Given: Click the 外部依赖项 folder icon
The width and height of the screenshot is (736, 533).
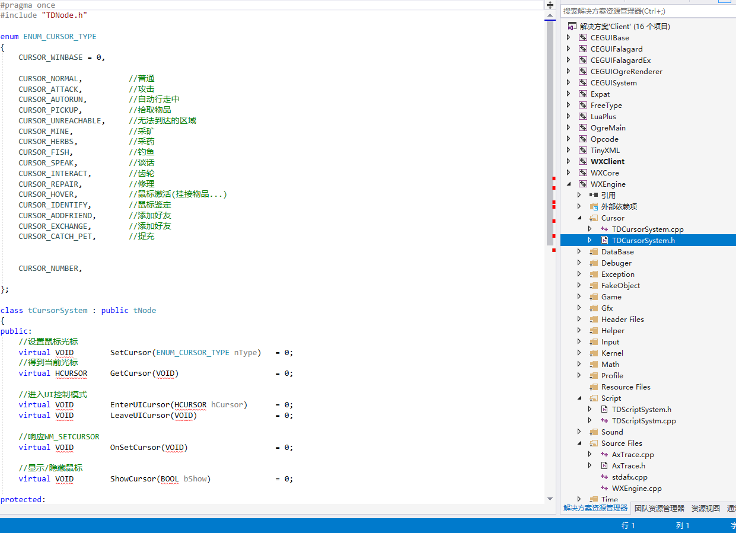Looking at the screenshot, I should (x=594, y=206).
